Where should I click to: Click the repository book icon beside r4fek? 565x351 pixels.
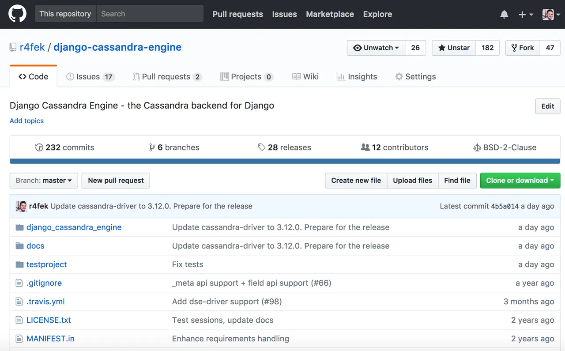(x=13, y=47)
